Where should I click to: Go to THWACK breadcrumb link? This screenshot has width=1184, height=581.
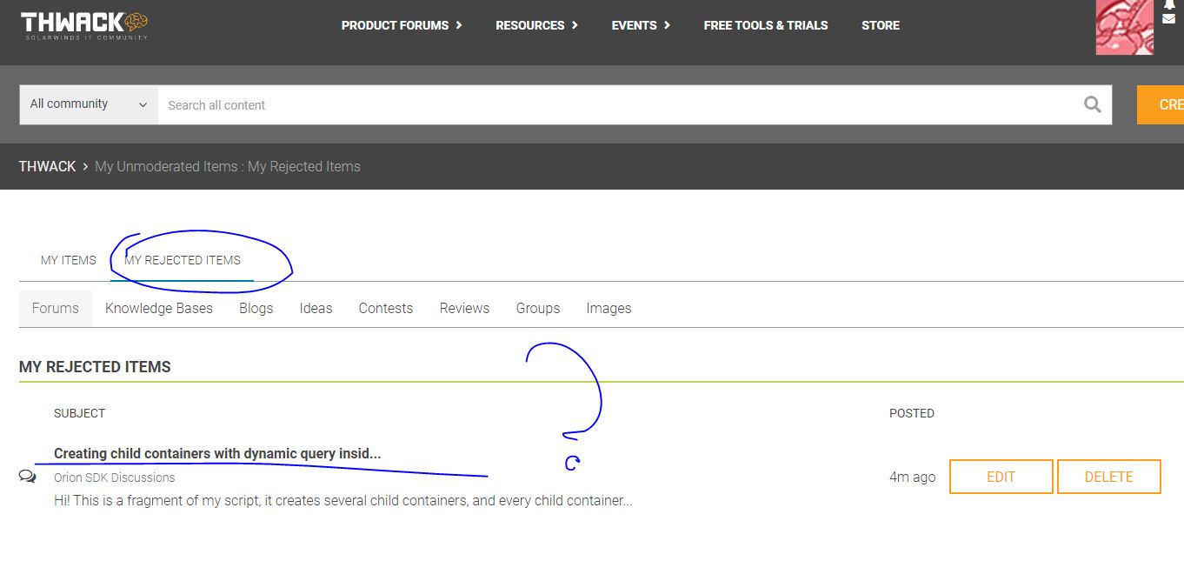[x=47, y=166]
